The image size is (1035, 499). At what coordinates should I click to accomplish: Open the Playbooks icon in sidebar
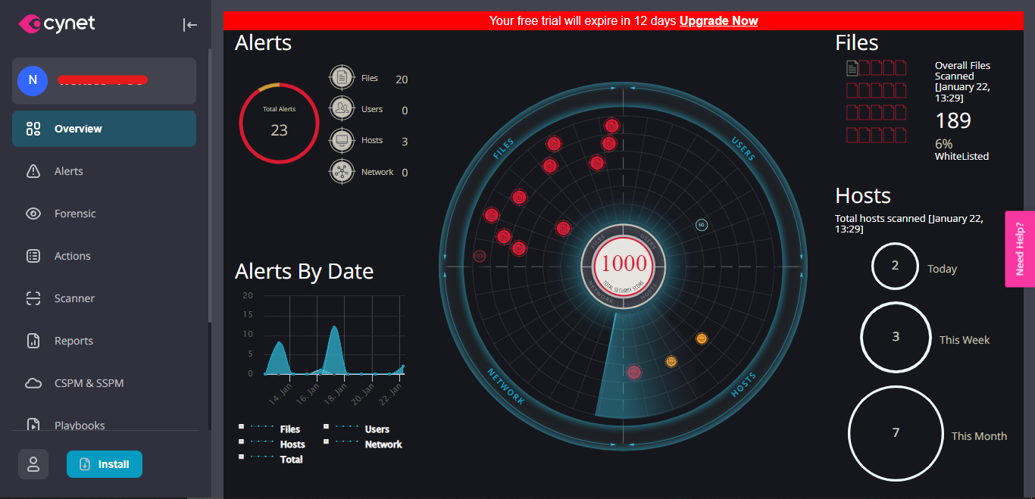click(33, 423)
